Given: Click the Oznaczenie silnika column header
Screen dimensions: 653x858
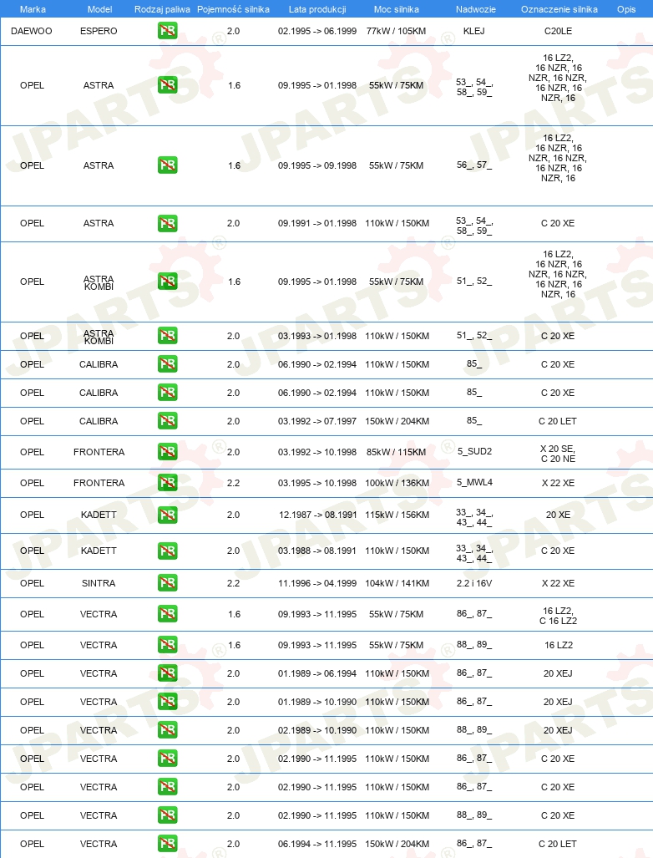Looking at the screenshot, I should (559, 9).
